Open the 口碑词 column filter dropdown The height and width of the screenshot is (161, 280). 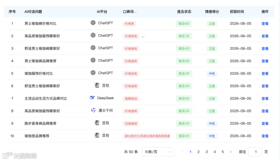(x=135, y=12)
